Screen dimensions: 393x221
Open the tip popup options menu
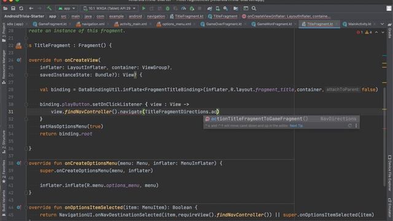pyautogui.click(x=356, y=125)
